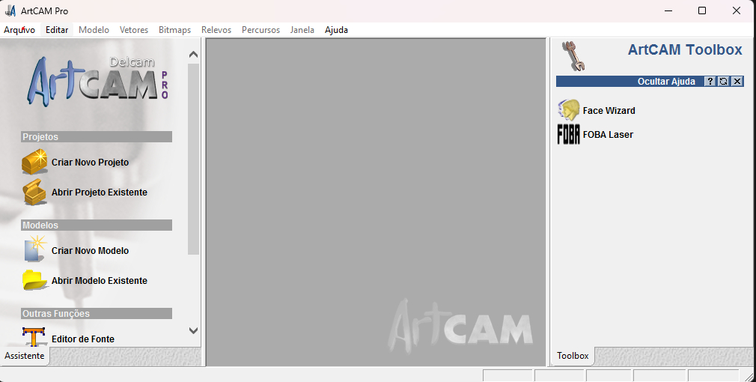Click the Ocultar Ajuda text
This screenshot has height=382, width=756.
666,82
